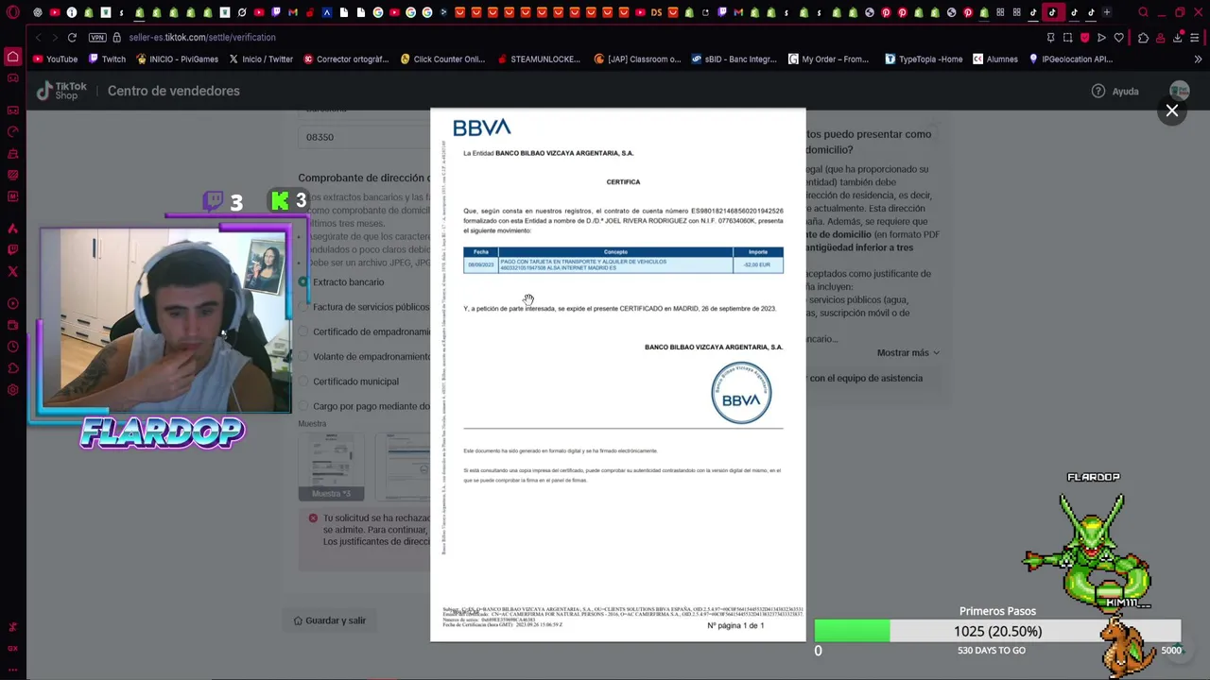Screen dimensions: 1210x680
Task: Click the TikTok Shop logo
Action: (x=62, y=91)
